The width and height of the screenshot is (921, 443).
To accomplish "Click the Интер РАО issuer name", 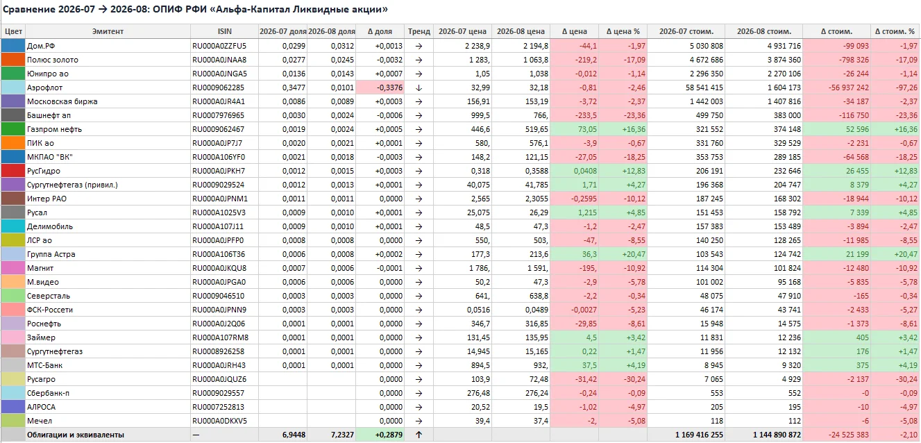I will click(47, 199).
